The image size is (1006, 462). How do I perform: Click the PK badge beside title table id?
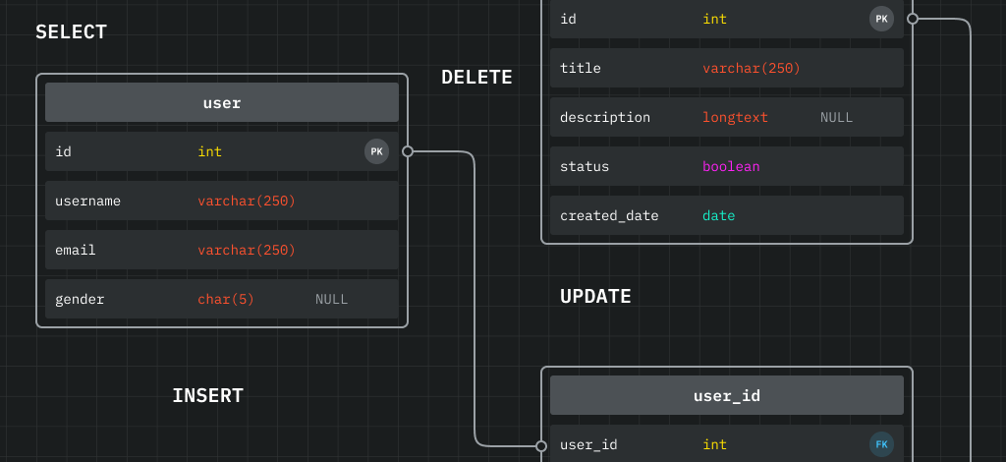881,20
